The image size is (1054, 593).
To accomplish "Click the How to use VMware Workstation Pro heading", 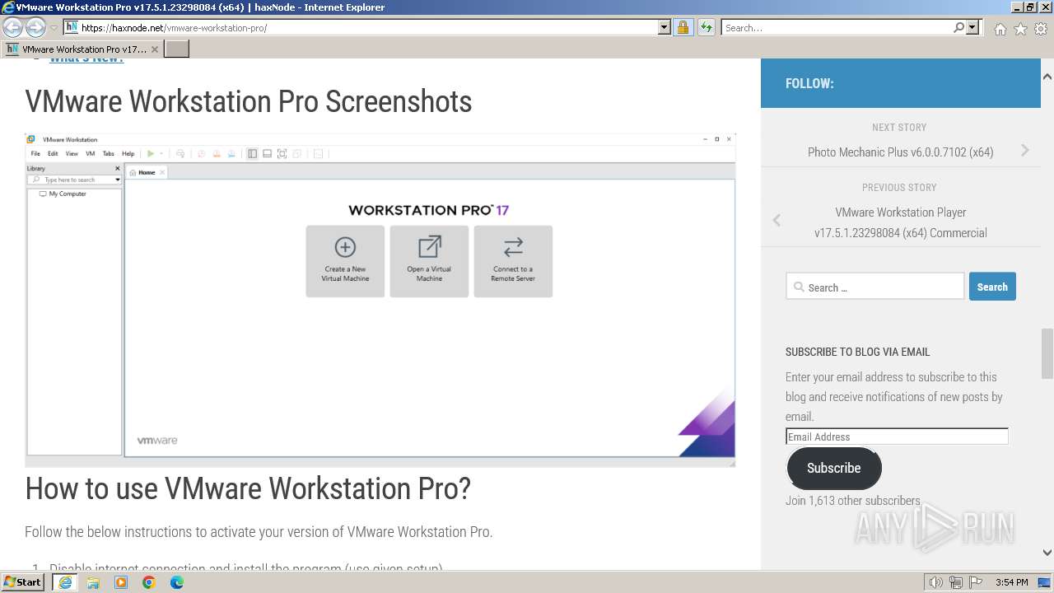I will coord(248,488).
